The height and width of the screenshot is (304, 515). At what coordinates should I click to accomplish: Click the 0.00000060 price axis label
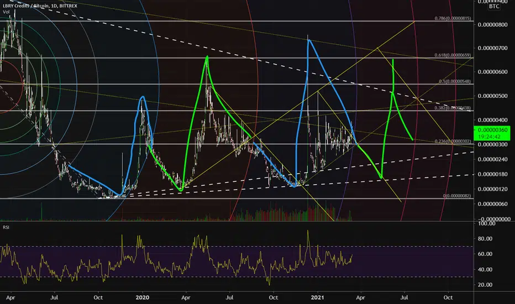[x=492, y=204]
